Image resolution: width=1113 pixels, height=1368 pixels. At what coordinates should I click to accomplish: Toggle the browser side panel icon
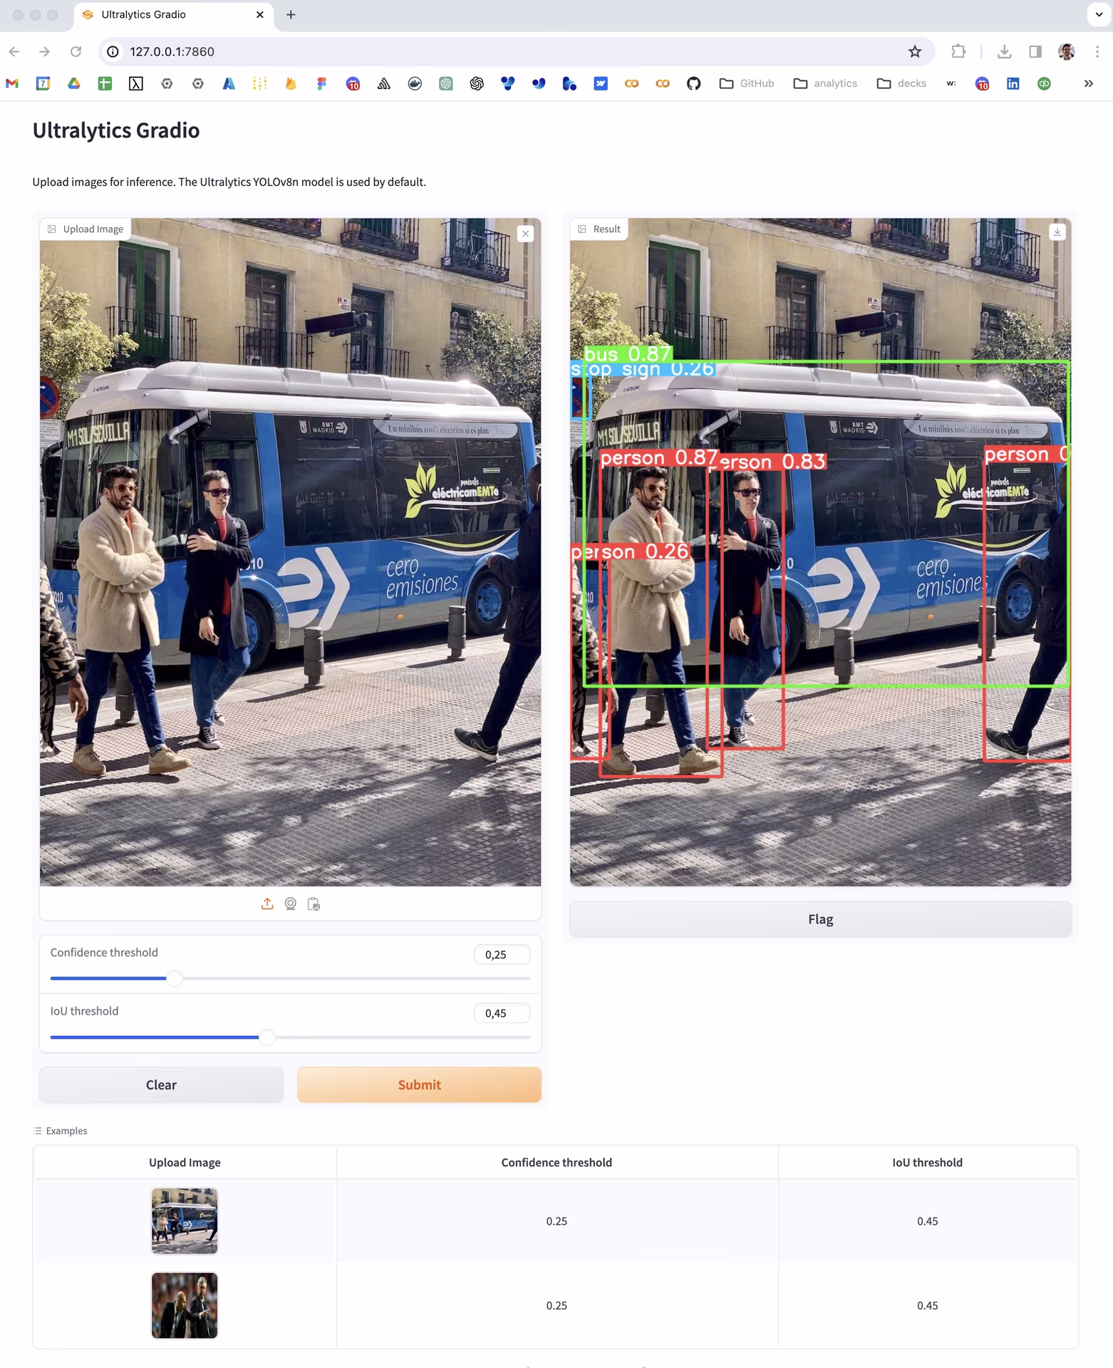1035,51
